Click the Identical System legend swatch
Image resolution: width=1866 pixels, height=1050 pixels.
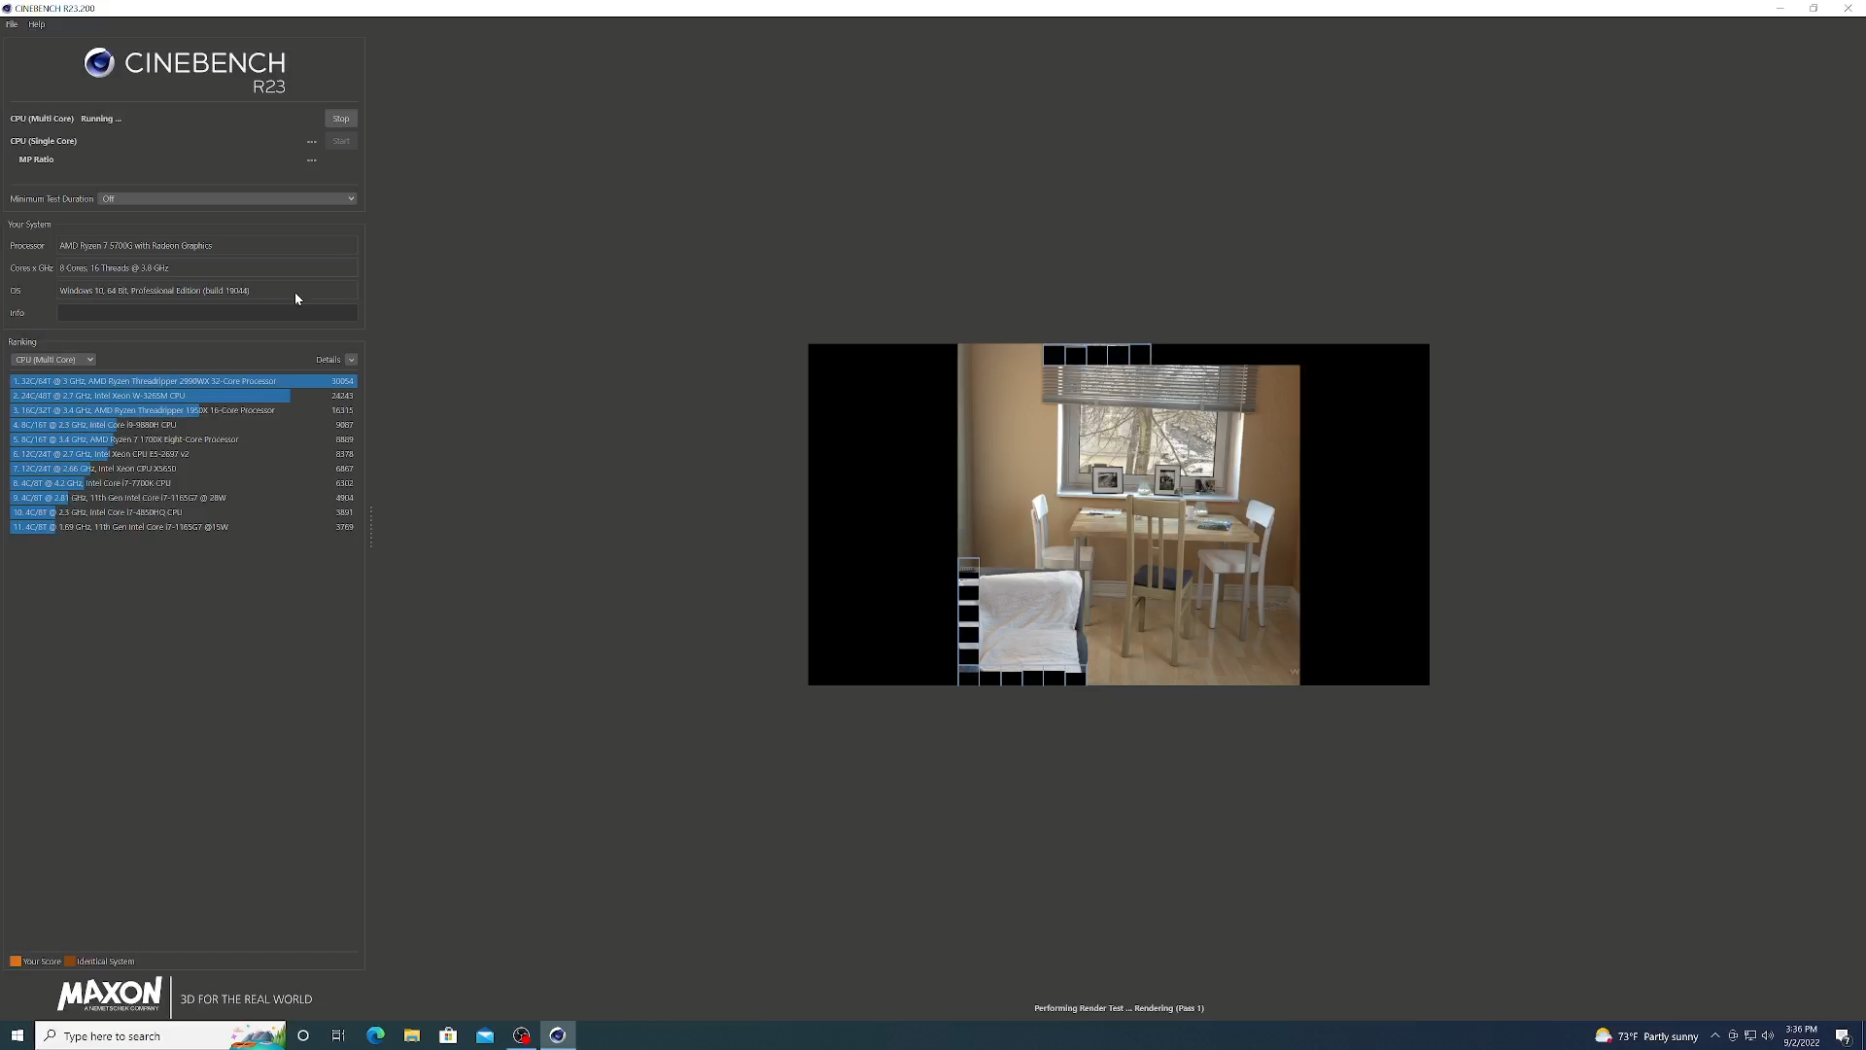[x=70, y=962]
